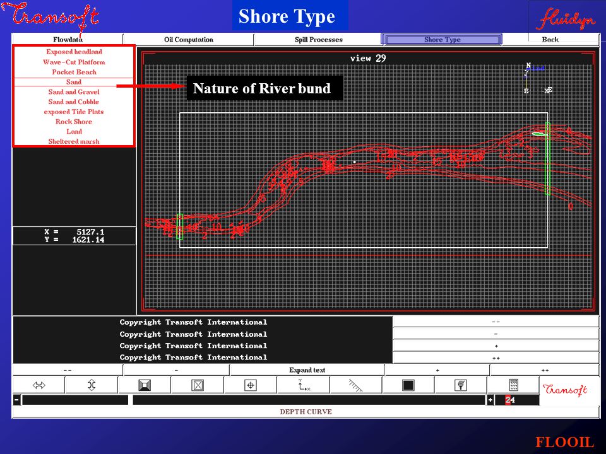Click the 'view 29' title text
606x454 pixels.
[x=368, y=58]
